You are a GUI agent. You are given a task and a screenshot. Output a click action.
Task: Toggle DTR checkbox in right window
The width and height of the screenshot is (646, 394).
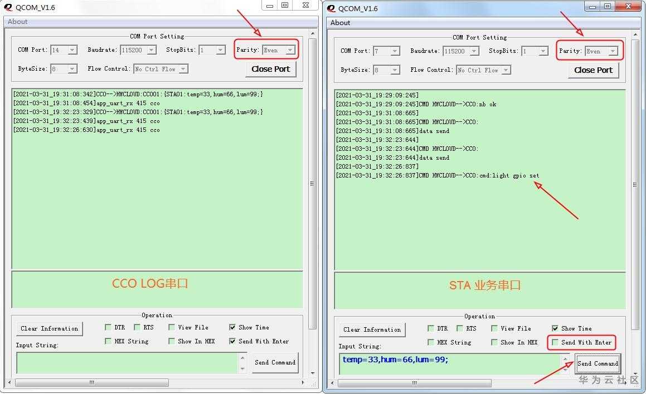[x=430, y=328]
